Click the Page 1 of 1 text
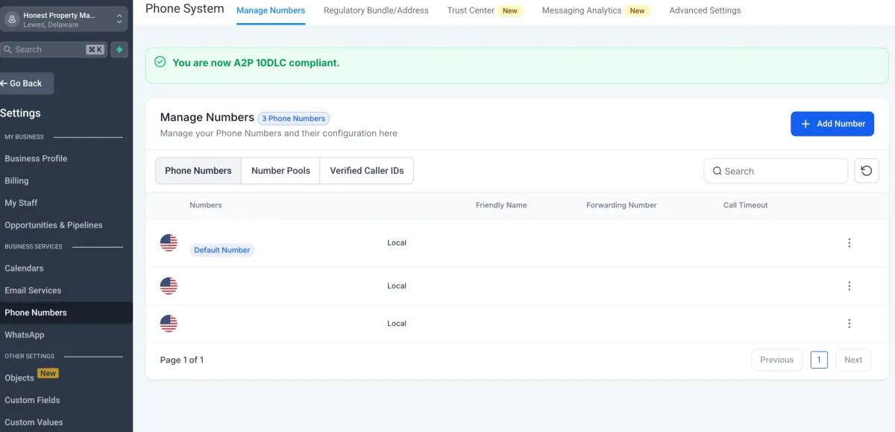Screen dimensions: 895x432 coord(182,360)
